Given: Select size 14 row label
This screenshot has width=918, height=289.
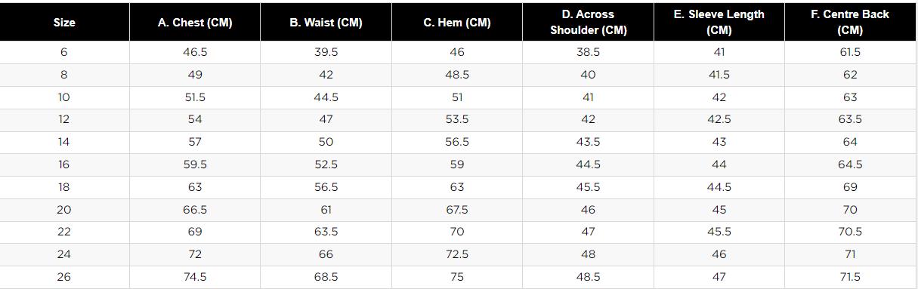Looking at the screenshot, I should coord(64,142).
